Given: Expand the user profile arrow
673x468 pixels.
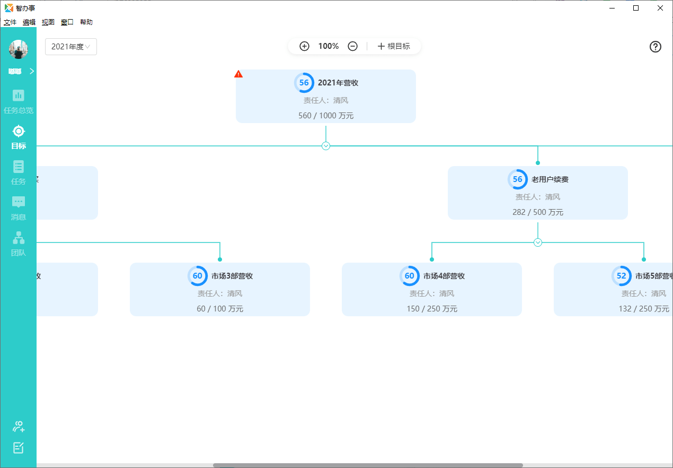Looking at the screenshot, I should tap(32, 71).
